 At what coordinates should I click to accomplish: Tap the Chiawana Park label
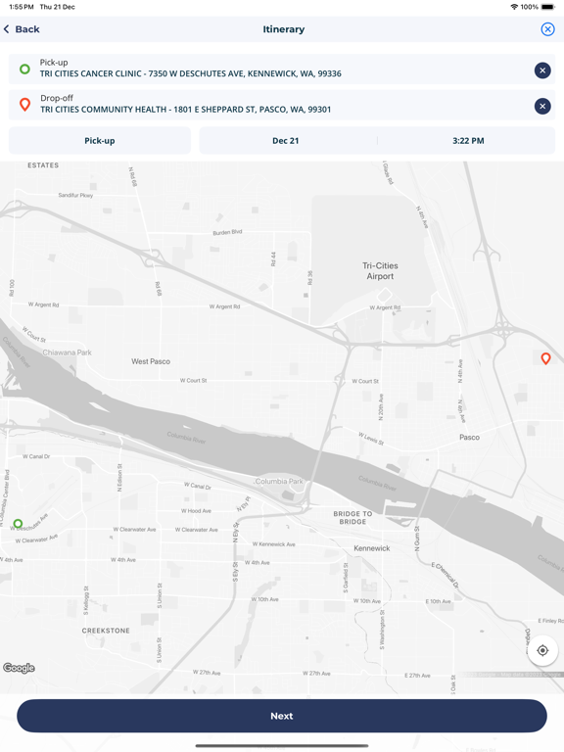tap(68, 352)
